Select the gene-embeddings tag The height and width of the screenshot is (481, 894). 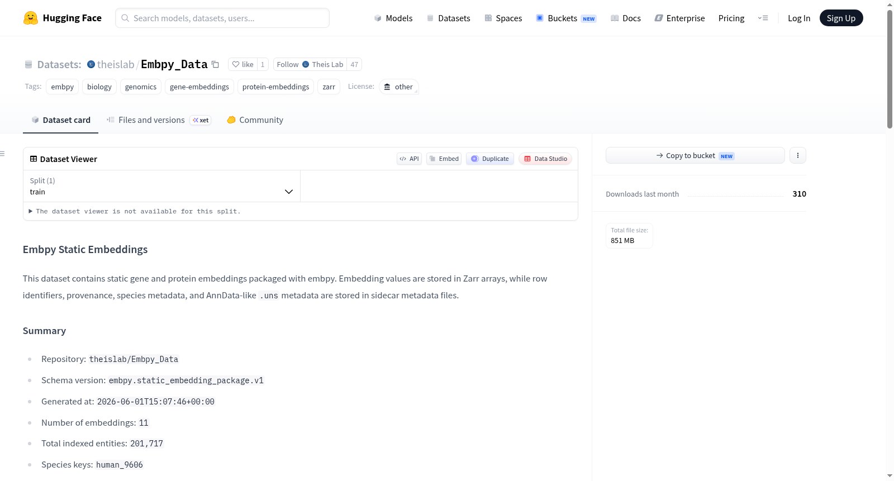tap(199, 87)
